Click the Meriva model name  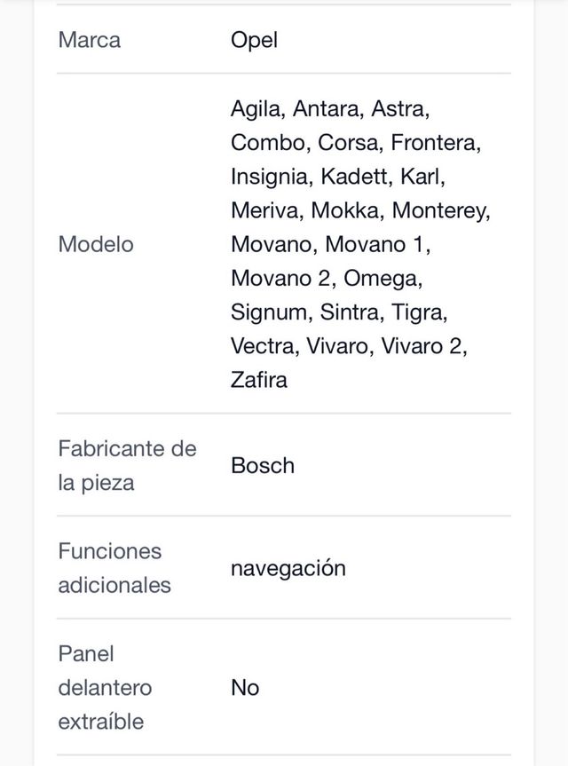coord(264,210)
